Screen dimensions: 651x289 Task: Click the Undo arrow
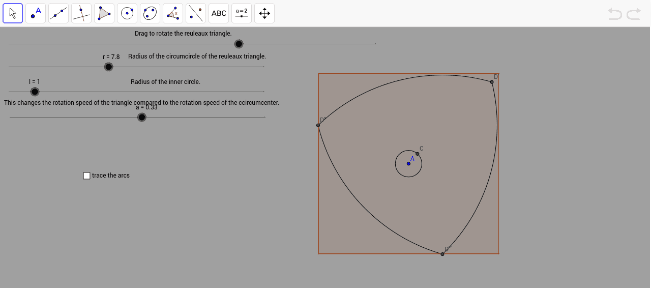coord(615,14)
